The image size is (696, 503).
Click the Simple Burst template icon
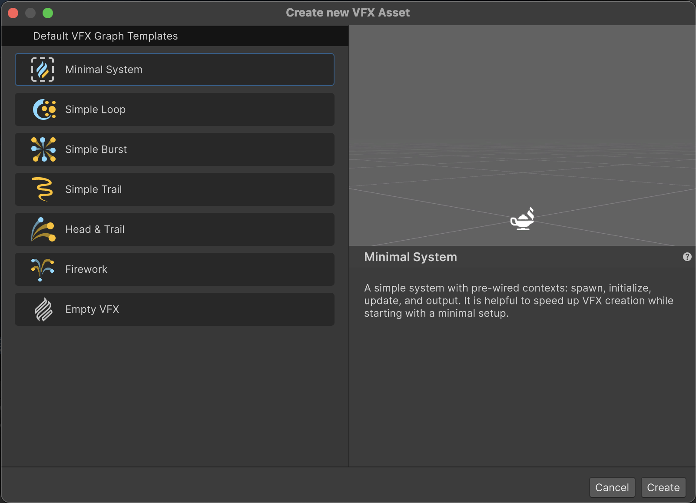click(43, 149)
